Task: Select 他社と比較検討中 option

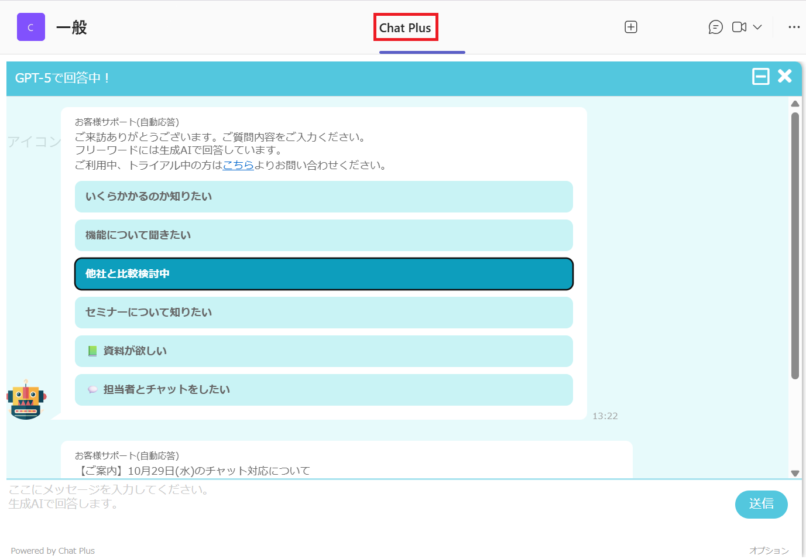Action: pos(324,274)
